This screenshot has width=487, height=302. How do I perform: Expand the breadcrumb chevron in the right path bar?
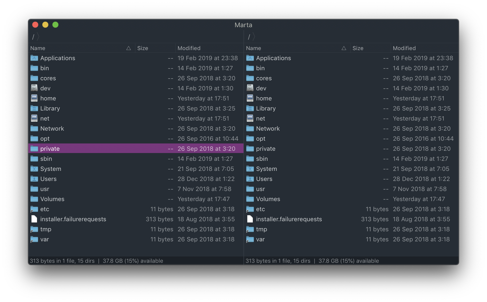pyautogui.click(x=254, y=36)
